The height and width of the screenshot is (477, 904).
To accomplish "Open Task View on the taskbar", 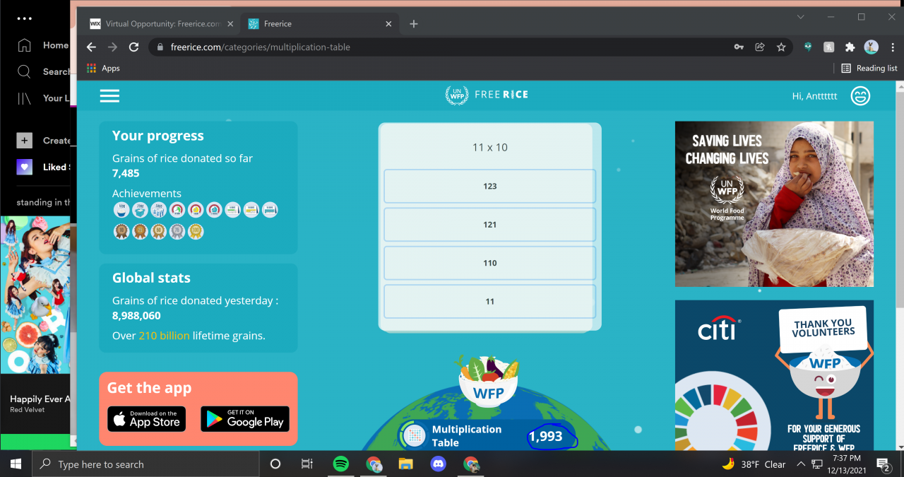I will click(307, 464).
